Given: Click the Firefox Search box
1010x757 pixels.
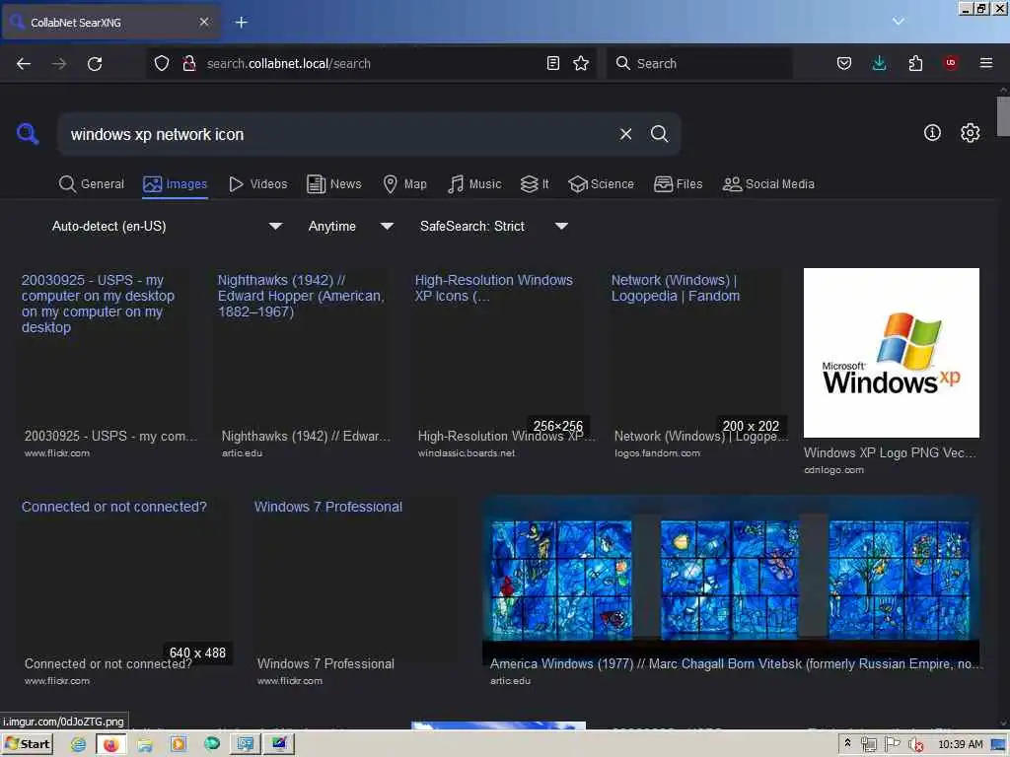Looking at the screenshot, I should [699, 63].
